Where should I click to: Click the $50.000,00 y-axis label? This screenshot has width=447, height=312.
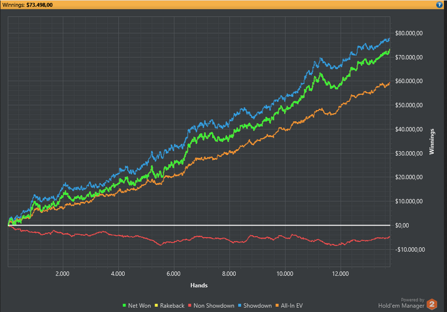(409, 105)
